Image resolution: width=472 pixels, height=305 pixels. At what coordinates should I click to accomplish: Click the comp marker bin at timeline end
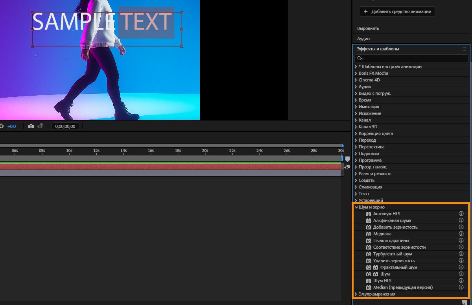coord(347,159)
